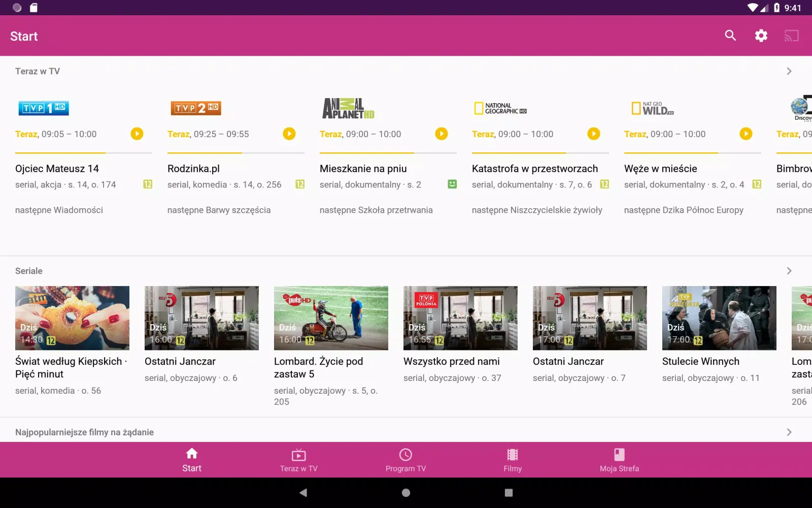The height and width of the screenshot is (508, 812).
Task: Click age rating 12 badge for Rodzinka.pl
Action: (300, 184)
